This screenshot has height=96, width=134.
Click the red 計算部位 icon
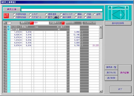(x=6, y=16)
